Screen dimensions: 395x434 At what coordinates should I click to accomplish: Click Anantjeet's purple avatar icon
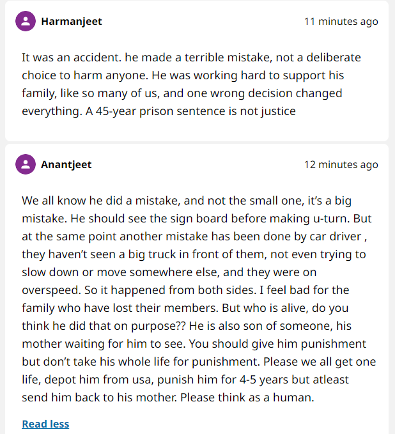click(26, 164)
